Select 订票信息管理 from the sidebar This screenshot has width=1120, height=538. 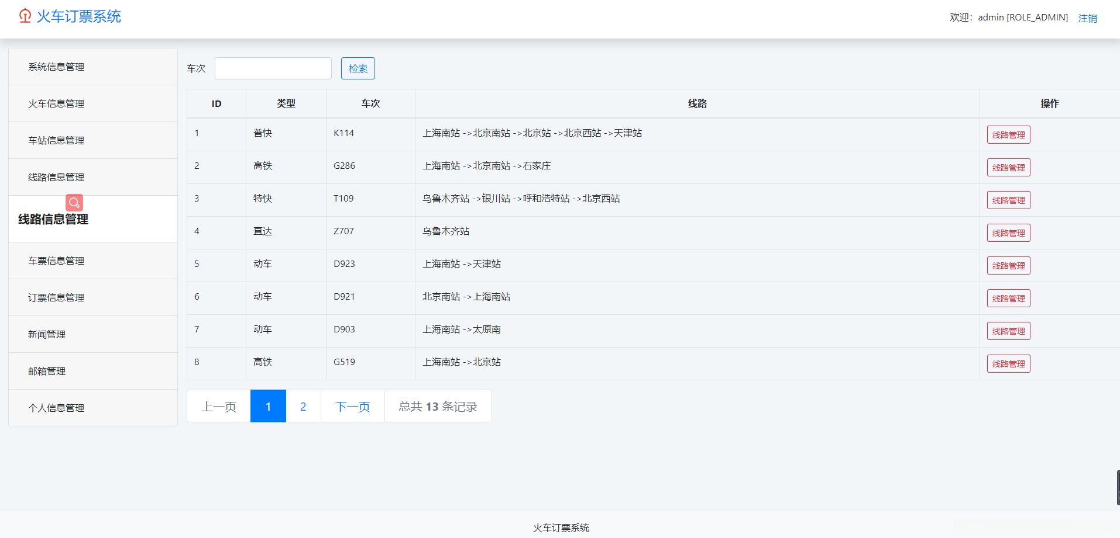56,297
